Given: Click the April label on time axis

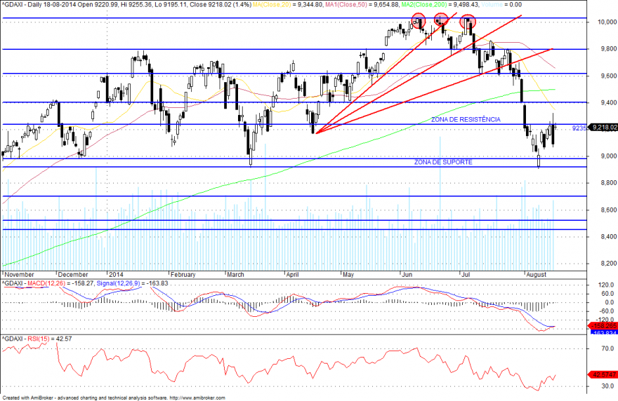Looking at the screenshot, I should 292,275.
